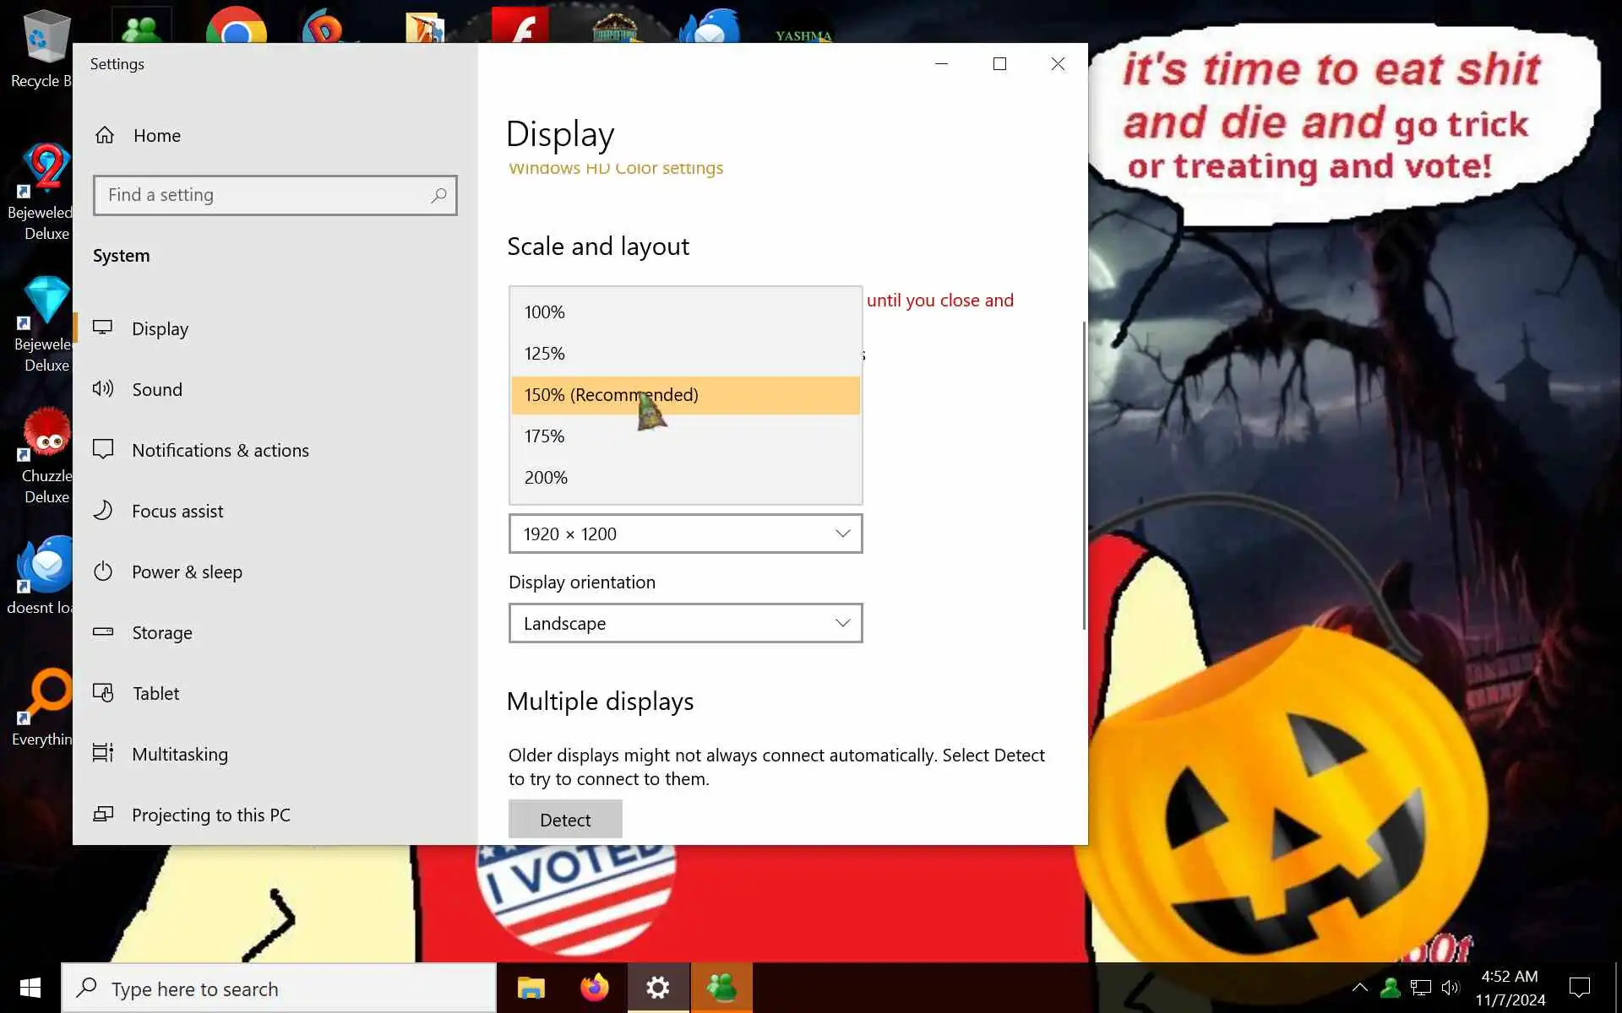Click the Find a setting search field
This screenshot has height=1013, width=1622.
[262, 196]
